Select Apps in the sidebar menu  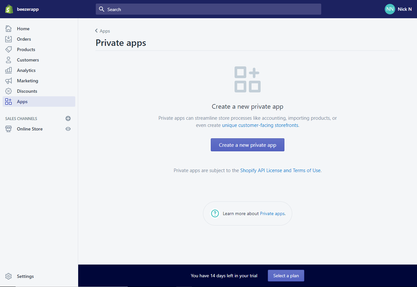point(22,102)
